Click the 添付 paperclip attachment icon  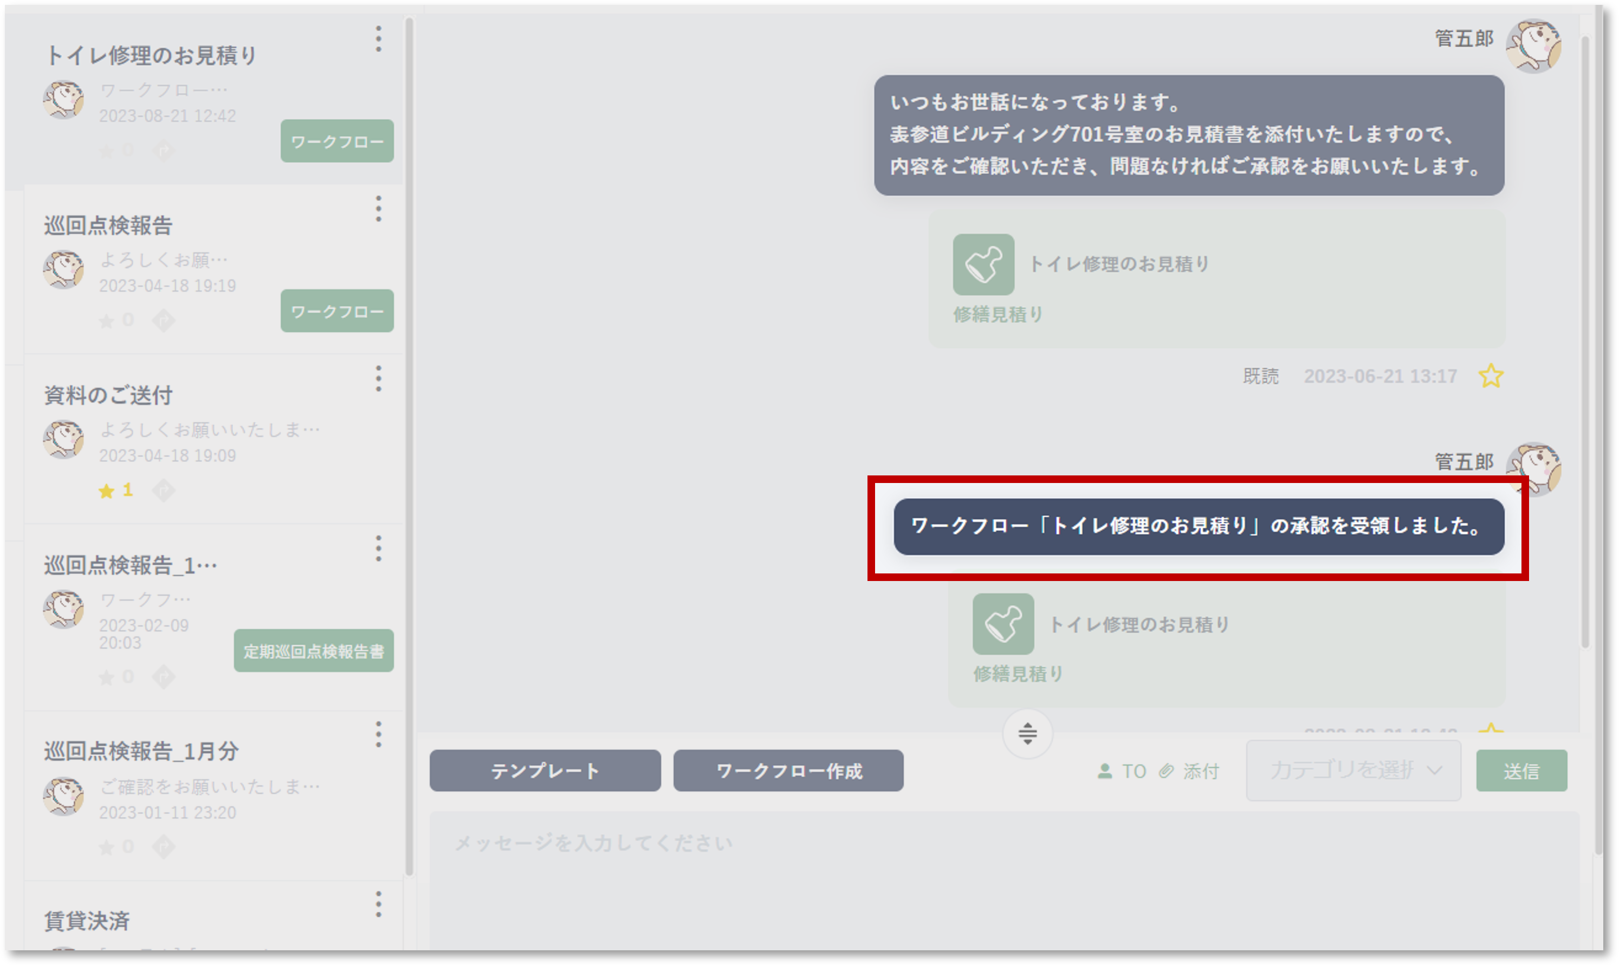[x=1168, y=772]
